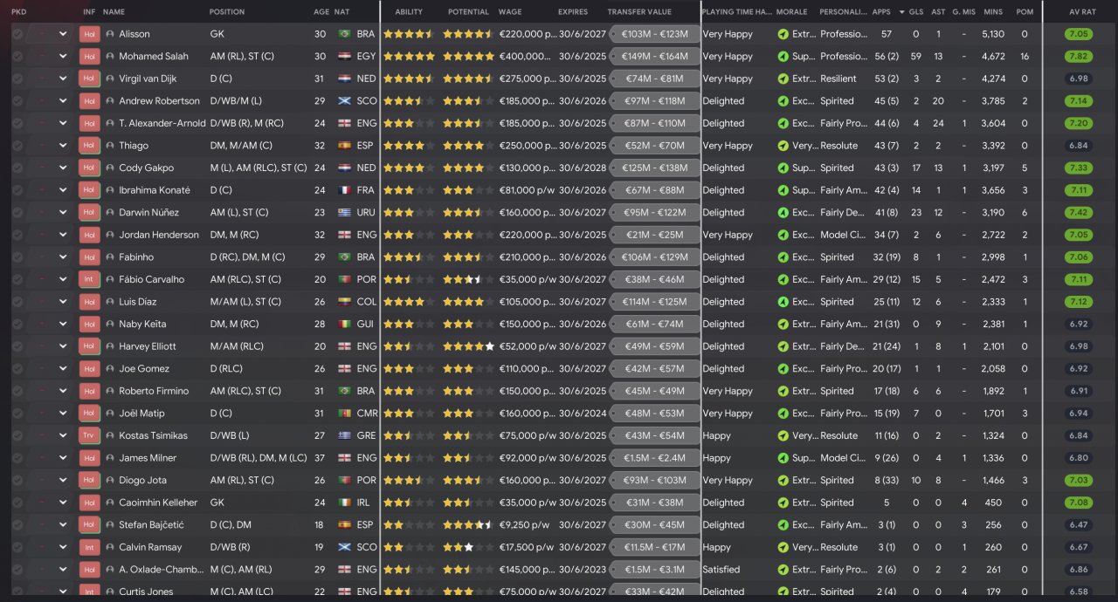Screen dimensions: 1118x602
Task: Click Darwin Núñez's morale arrow icon
Action: pos(783,213)
